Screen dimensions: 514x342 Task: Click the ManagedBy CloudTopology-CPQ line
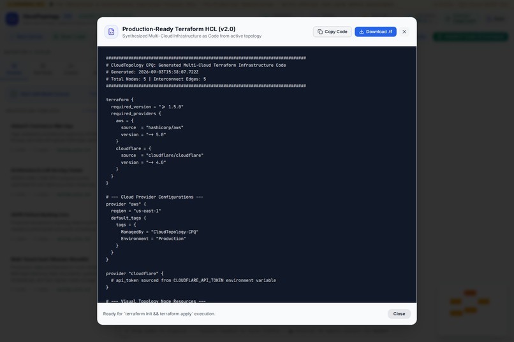point(159,232)
